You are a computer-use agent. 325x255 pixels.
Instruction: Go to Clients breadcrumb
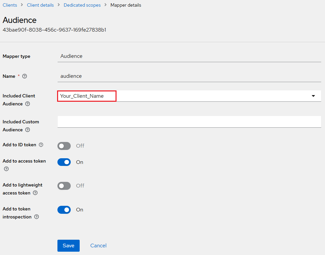pos(10,5)
